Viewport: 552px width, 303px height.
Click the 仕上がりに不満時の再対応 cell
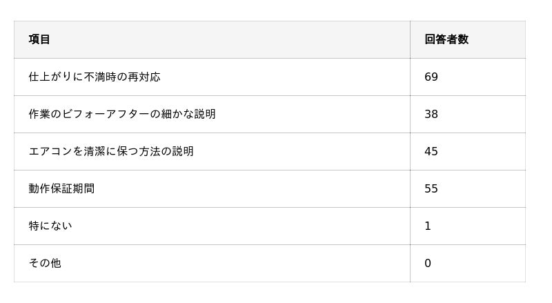pos(94,77)
